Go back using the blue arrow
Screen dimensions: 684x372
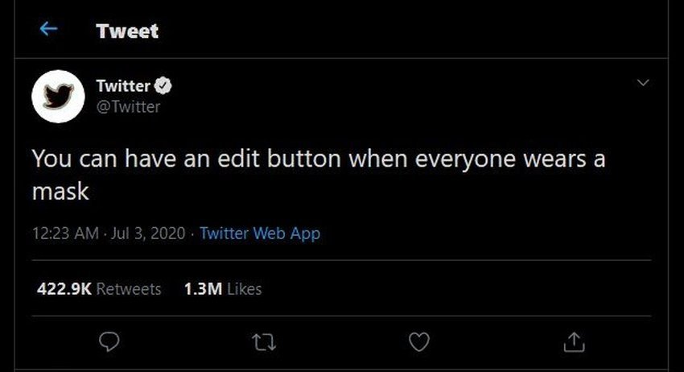point(48,30)
